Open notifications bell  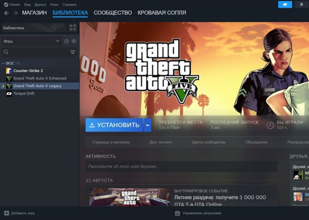click(302, 4)
